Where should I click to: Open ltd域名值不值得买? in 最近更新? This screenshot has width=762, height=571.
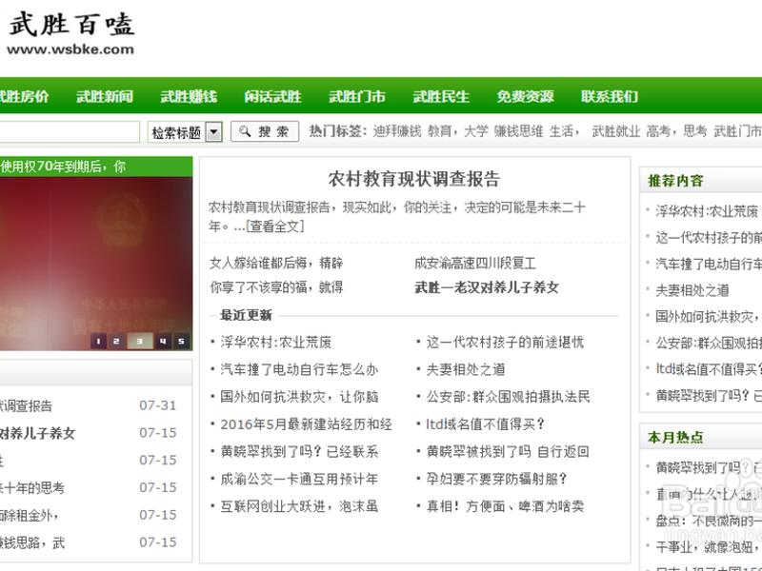485,424
